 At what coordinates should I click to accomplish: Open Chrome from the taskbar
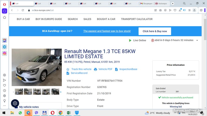click(61, 113)
